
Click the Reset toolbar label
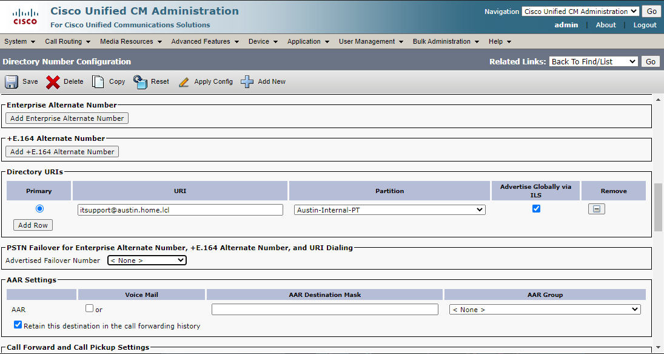pyautogui.click(x=159, y=81)
